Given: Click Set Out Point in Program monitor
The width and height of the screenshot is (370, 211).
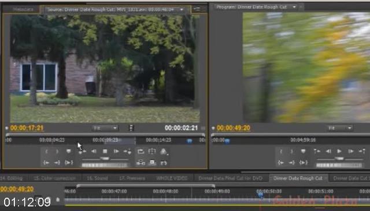Looking at the screenshot, I should (291, 152).
